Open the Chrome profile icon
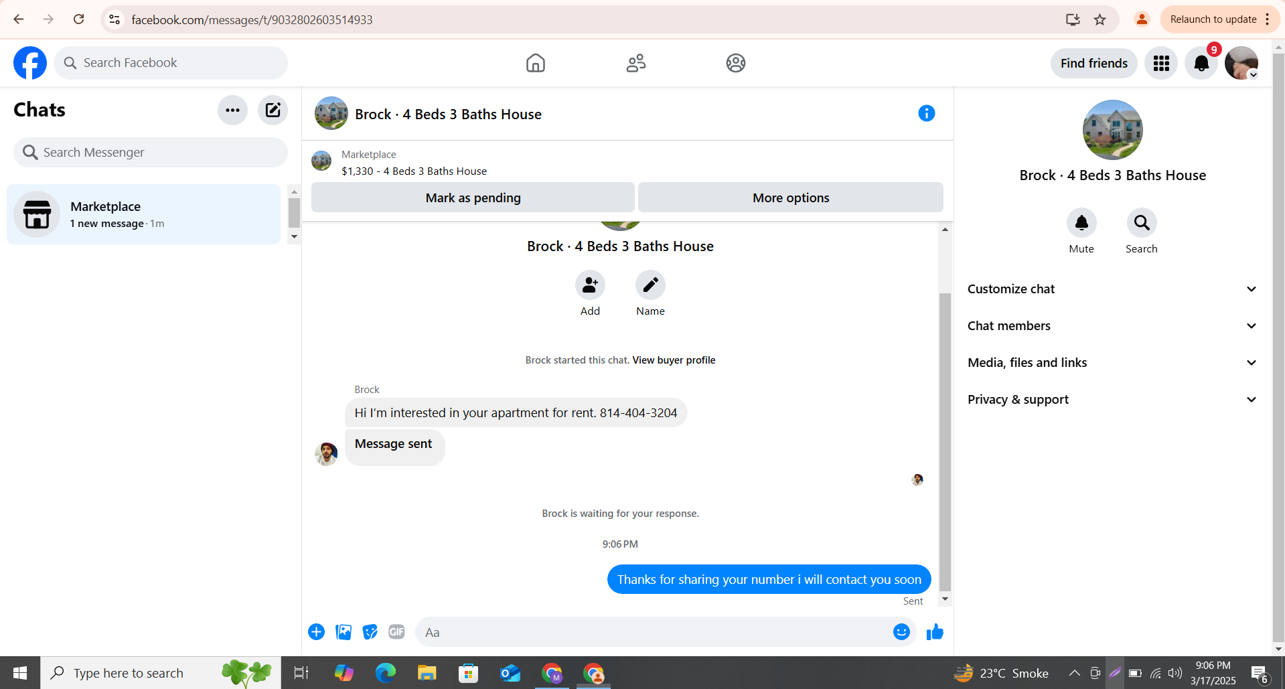 pyautogui.click(x=1142, y=19)
